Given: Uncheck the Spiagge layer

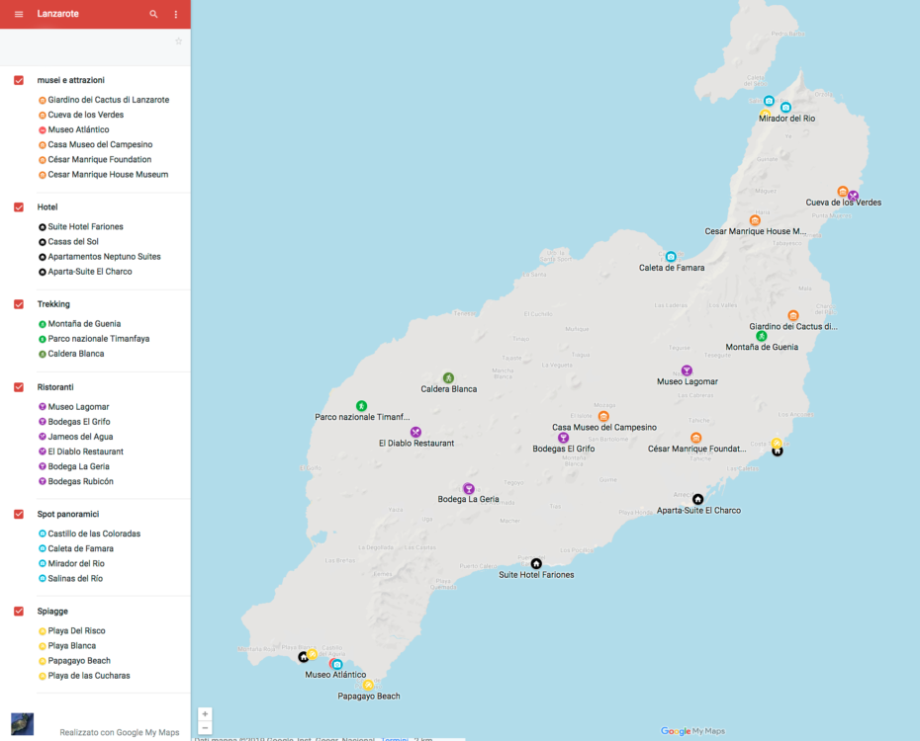Looking at the screenshot, I should pyautogui.click(x=19, y=612).
